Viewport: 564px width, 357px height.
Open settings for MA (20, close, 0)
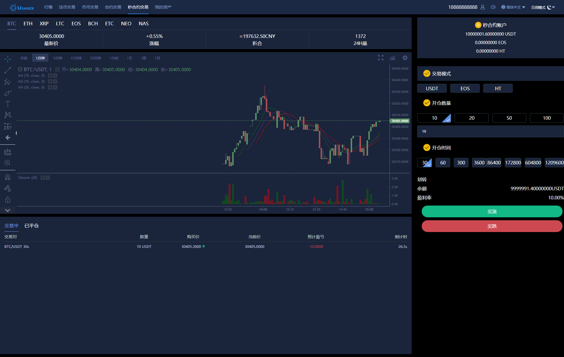pos(50,87)
